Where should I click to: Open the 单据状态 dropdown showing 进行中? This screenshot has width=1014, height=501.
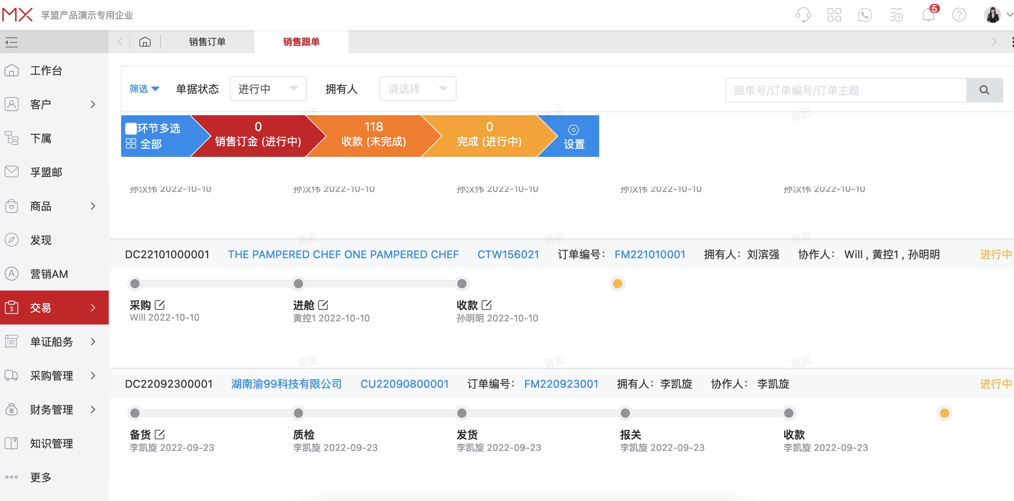point(268,89)
